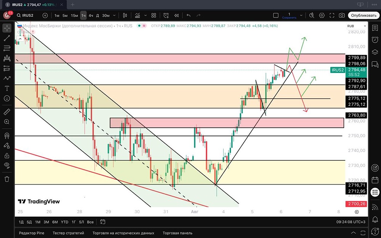Set the date range to 1Д
The width and height of the screenshot is (381, 238).
click(21, 222)
